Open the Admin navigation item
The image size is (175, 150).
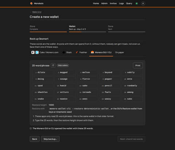tap(104, 3)
